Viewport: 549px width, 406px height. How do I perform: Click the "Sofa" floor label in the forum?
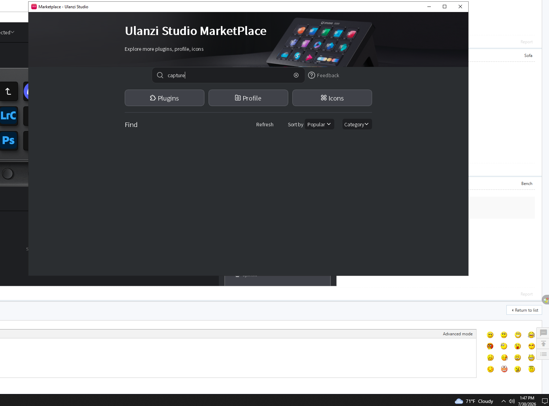coord(528,56)
